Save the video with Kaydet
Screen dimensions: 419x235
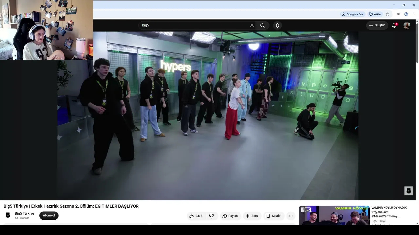[274, 216]
